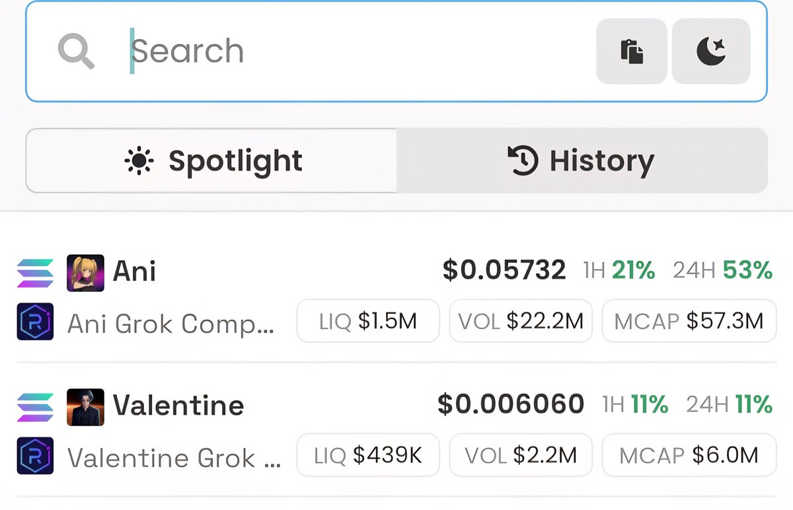Click Ani's MCAP $57.3M badge
Viewport: 793px width, 510px height.
689,321
